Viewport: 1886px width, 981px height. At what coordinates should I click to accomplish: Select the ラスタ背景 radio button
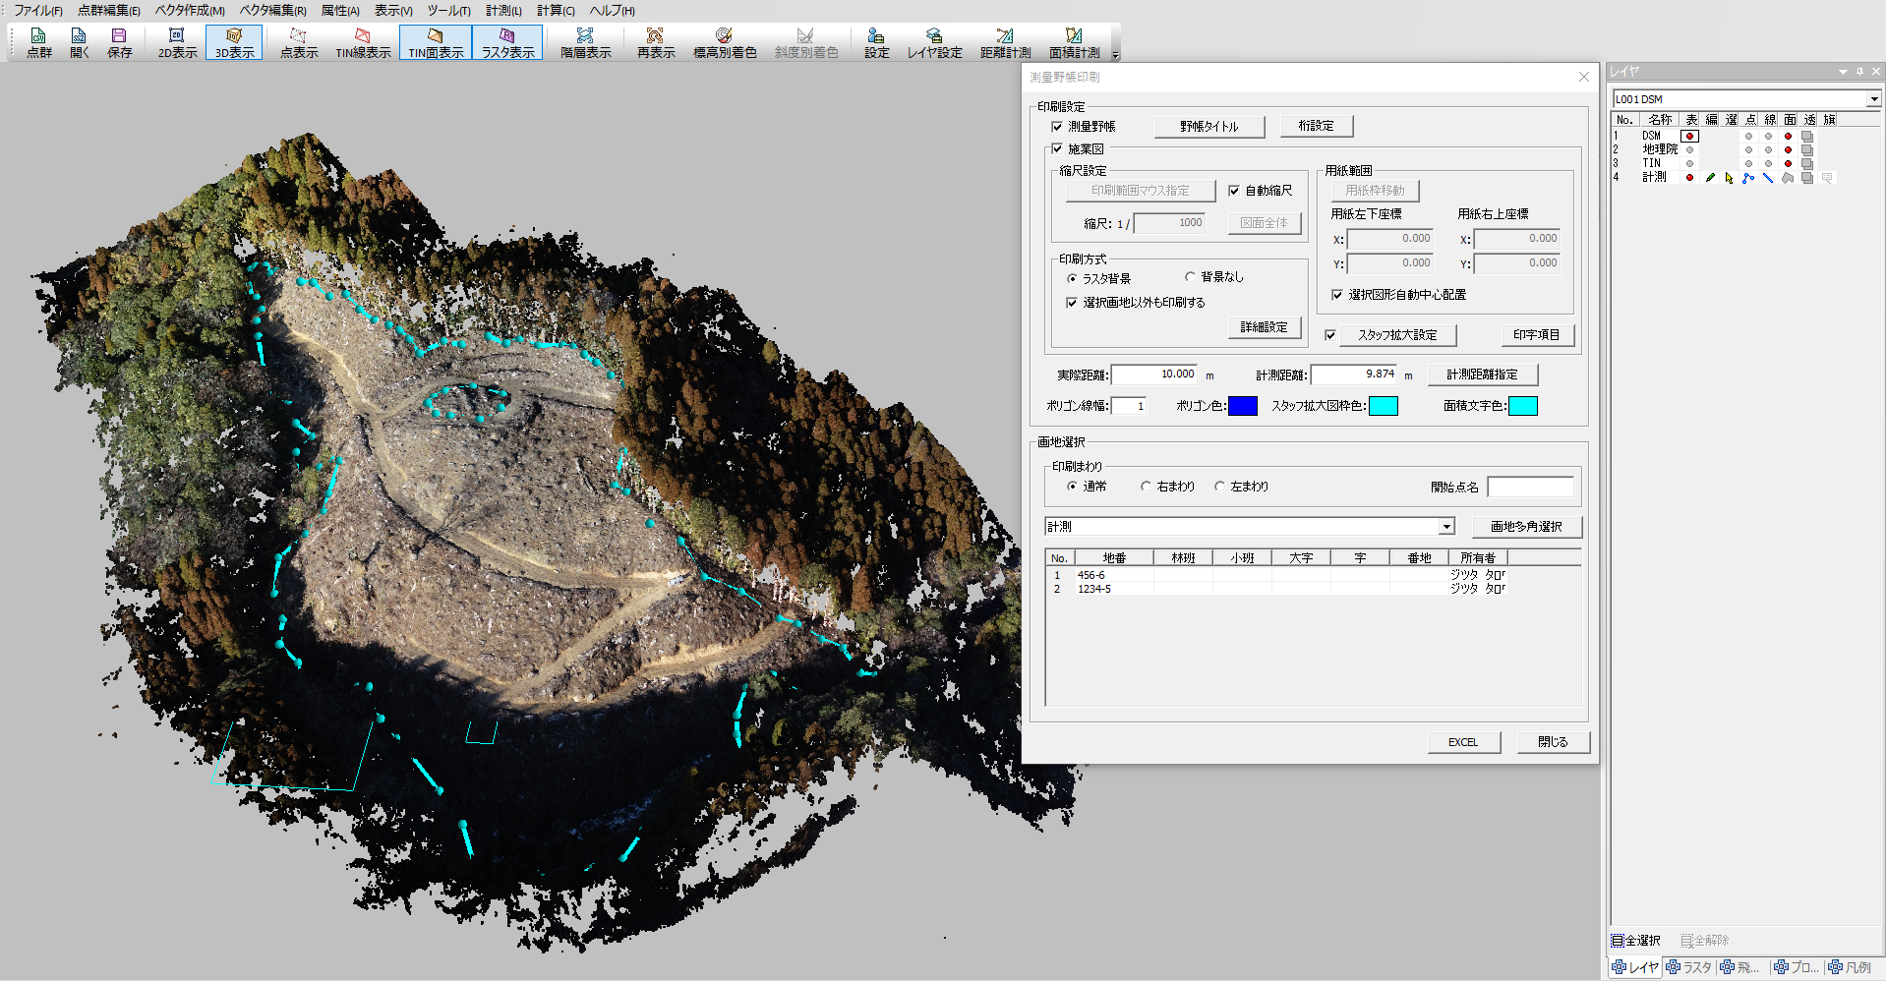[x=1072, y=279]
